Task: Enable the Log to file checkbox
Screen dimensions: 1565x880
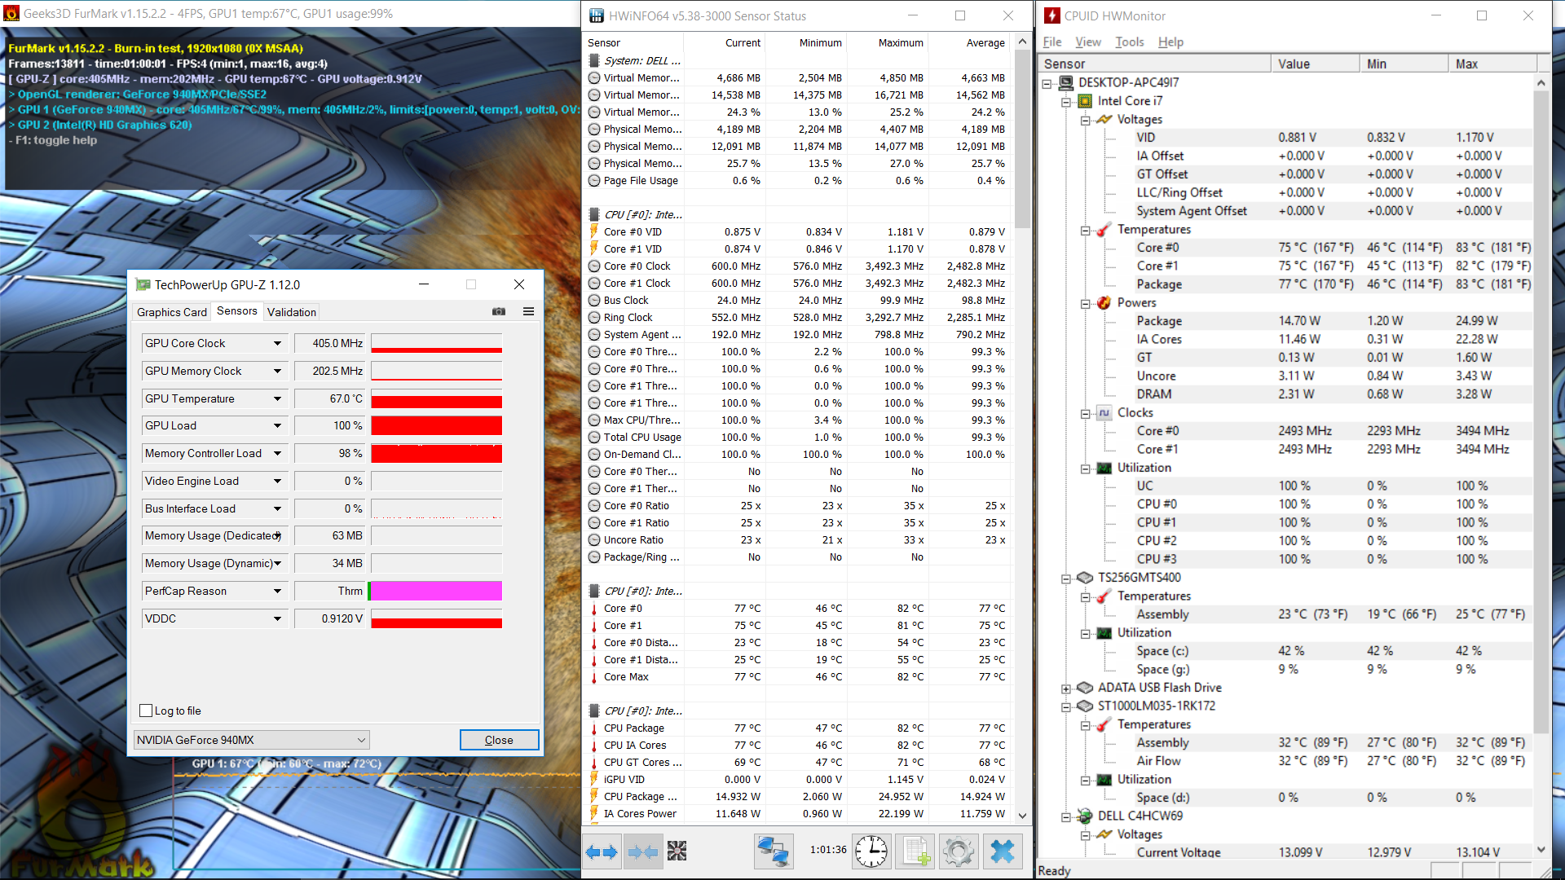Action: pyautogui.click(x=146, y=711)
